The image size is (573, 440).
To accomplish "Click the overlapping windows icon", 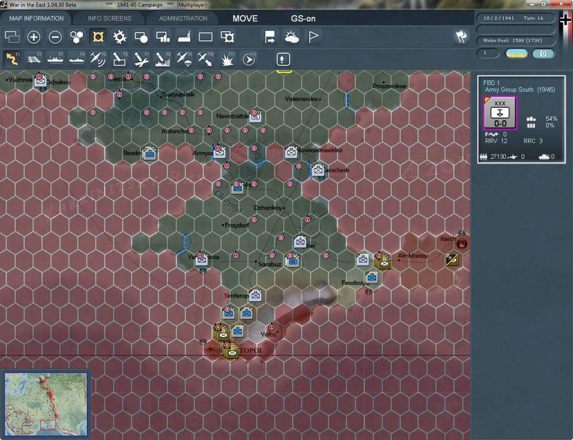I will coord(12,37).
